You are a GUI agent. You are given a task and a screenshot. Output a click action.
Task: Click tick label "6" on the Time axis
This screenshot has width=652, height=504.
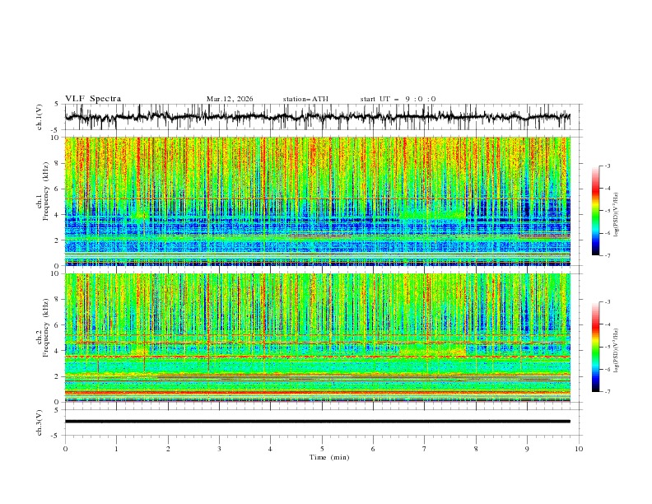(373, 449)
